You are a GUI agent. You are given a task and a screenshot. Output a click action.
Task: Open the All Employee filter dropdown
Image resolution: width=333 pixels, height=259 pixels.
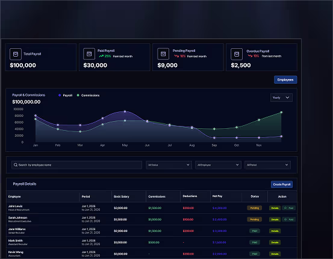tap(218, 165)
